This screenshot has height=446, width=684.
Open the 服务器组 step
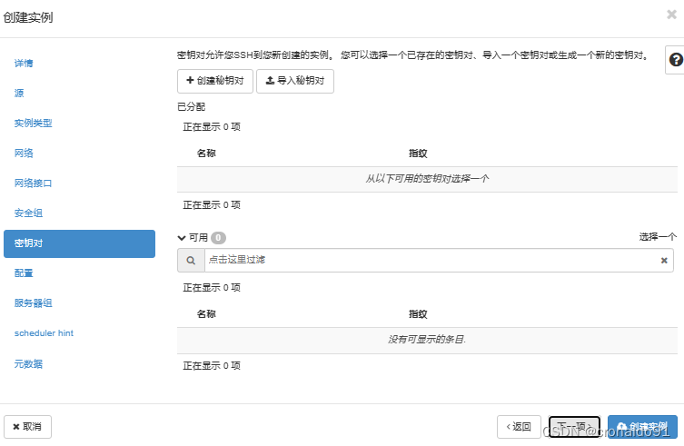click(x=33, y=303)
